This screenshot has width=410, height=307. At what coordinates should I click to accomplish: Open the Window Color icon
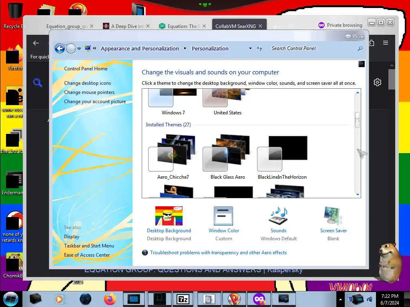[x=223, y=216]
